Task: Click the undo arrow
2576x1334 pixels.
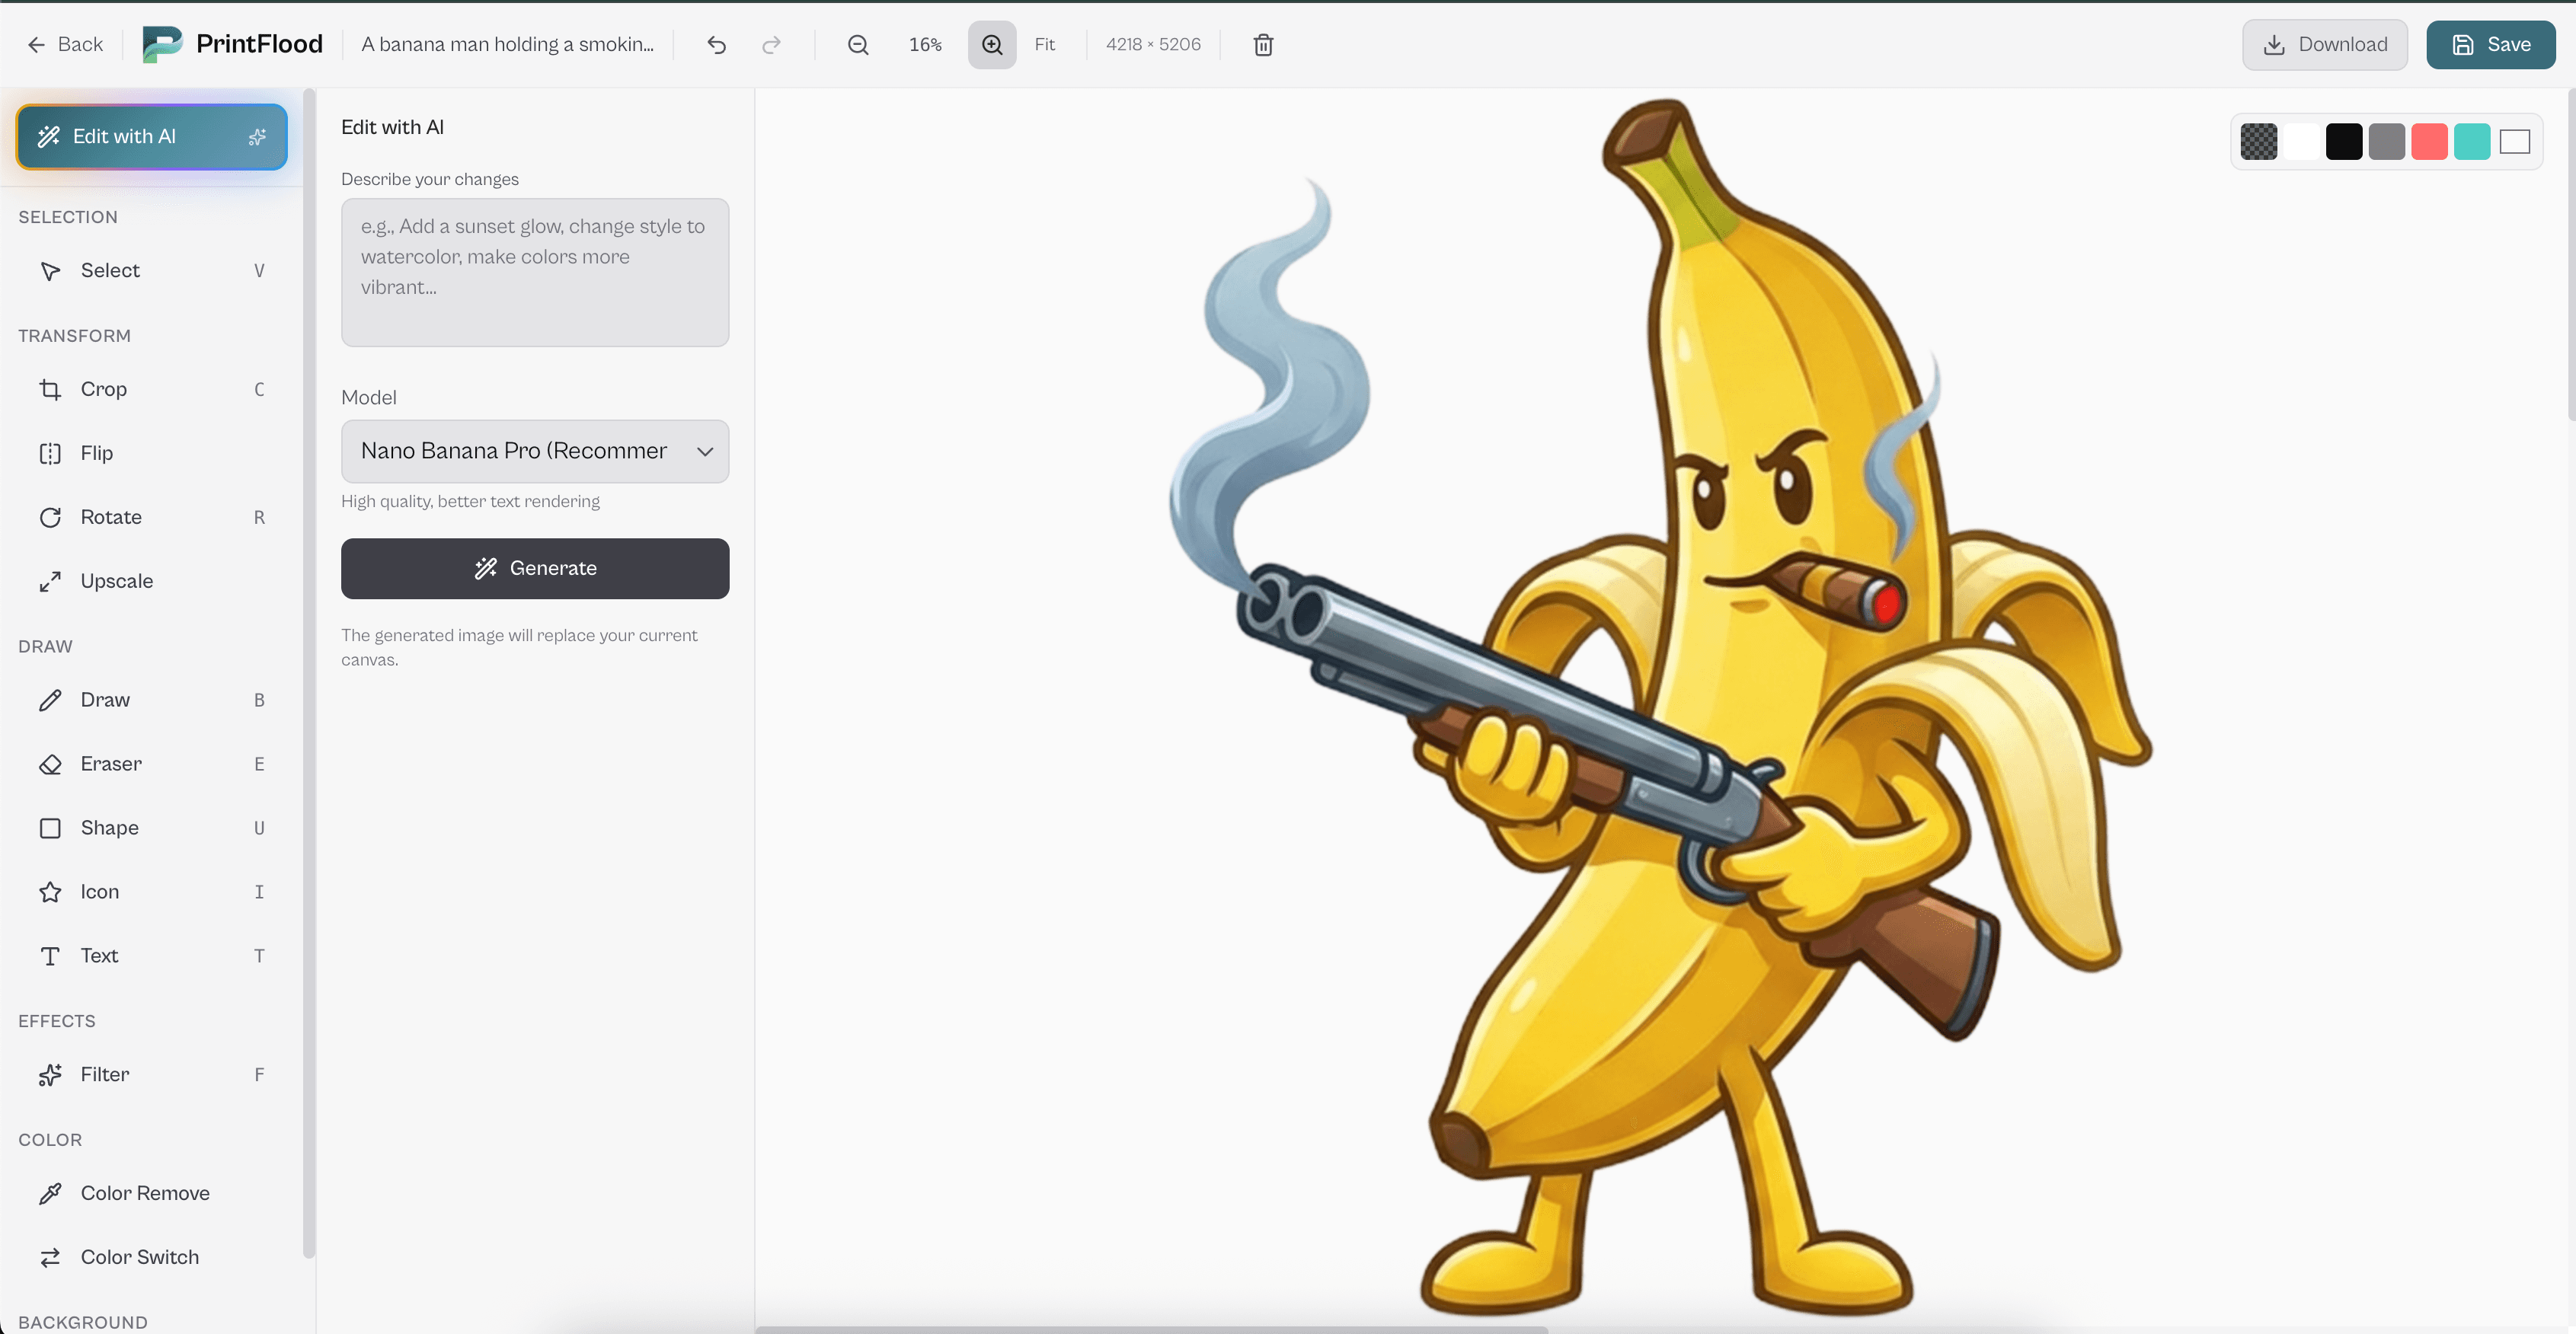Action: (716, 44)
